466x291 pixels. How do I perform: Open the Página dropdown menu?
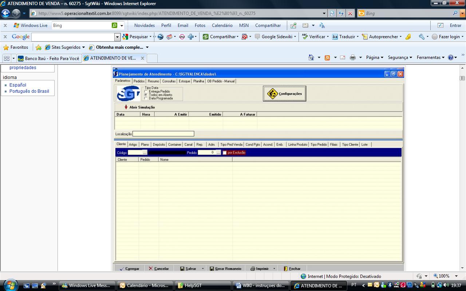tap(375, 57)
